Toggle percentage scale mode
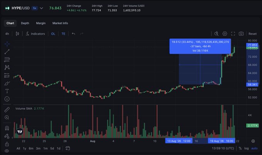This screenshot has width=262, height=155. 240,148
